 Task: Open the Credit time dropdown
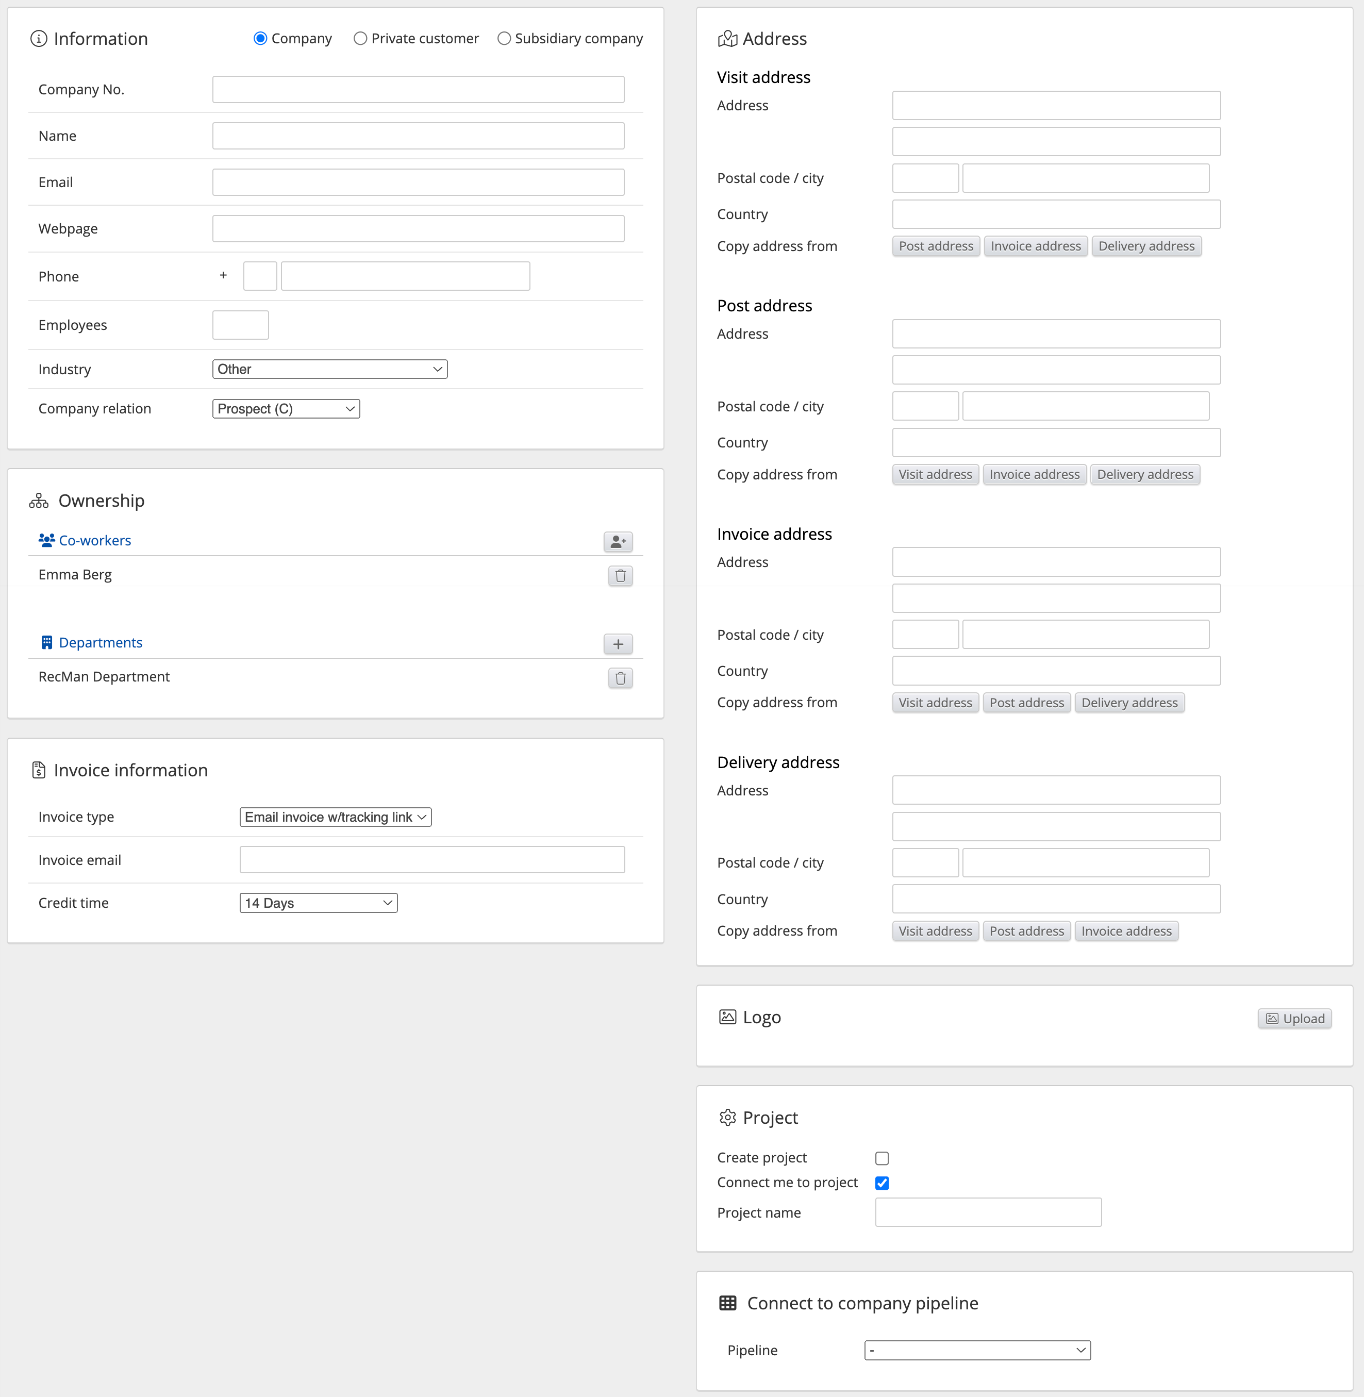318,903
